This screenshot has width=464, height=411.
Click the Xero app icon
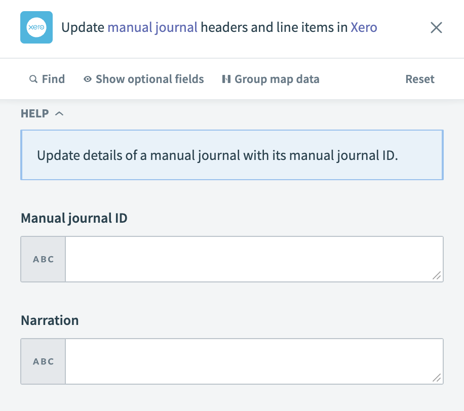click(36, 27)
